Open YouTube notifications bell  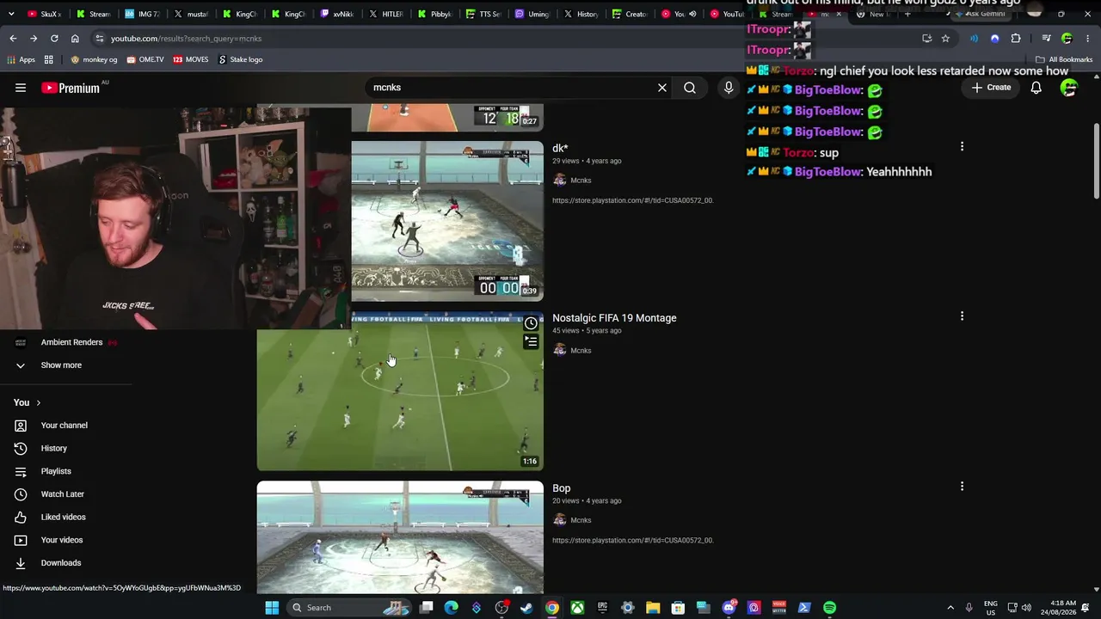pyautogui.click(x=1036, y=88)
